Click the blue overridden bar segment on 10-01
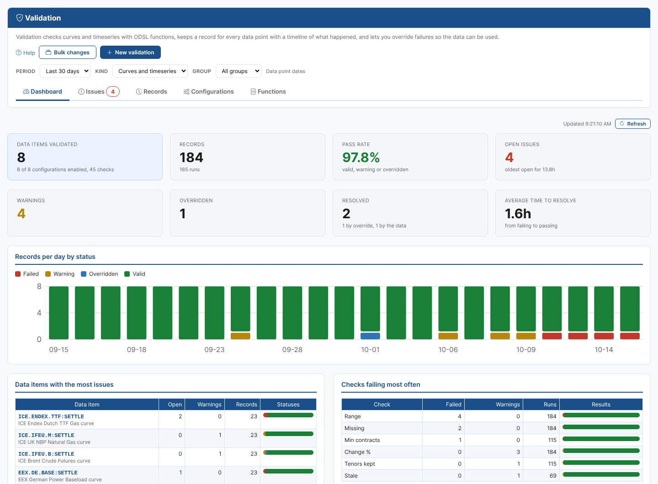658x484 pixels. (x=370, y=336)
